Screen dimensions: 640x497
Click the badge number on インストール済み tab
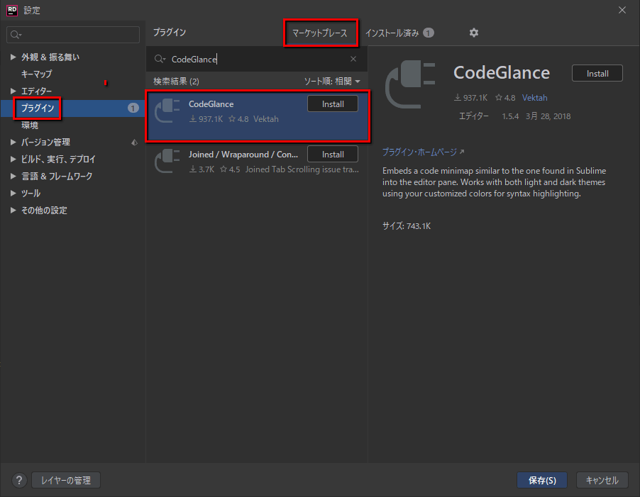coord(428,33)
